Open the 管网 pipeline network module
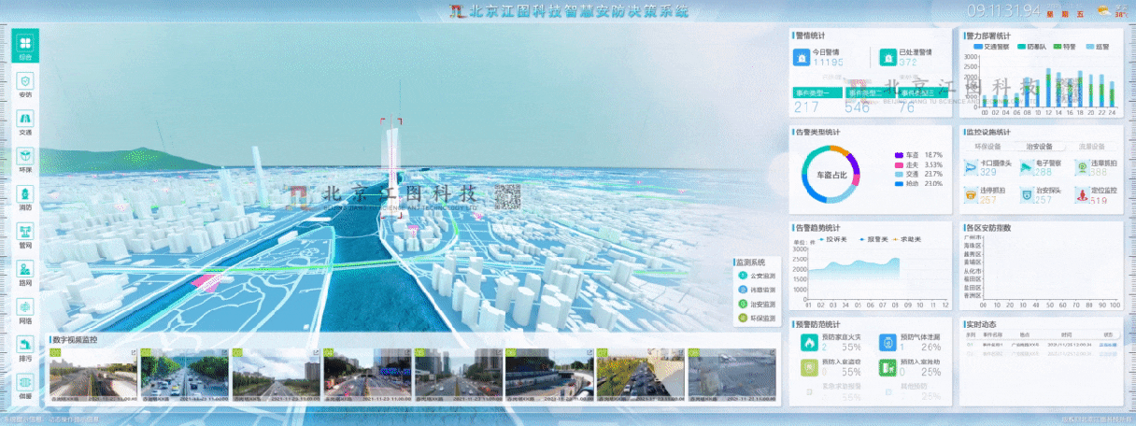 click(x=25, y=234)
